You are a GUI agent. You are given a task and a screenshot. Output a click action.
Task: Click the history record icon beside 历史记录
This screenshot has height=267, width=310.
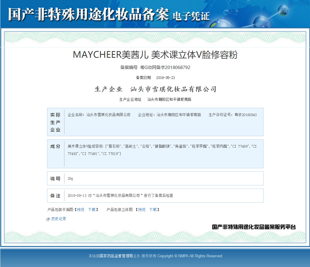(48, 219)
